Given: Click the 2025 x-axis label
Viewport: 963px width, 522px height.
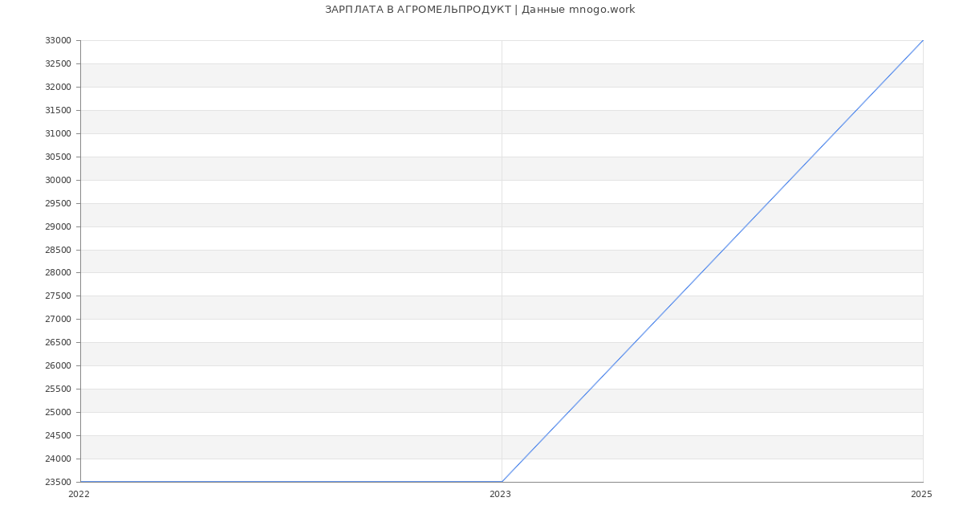Looking at the screenshot, I should click(921, 495).
